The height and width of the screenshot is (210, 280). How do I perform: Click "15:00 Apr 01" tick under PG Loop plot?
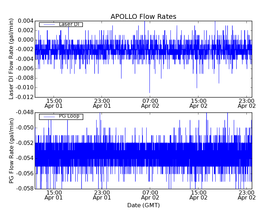click(54, 195)
